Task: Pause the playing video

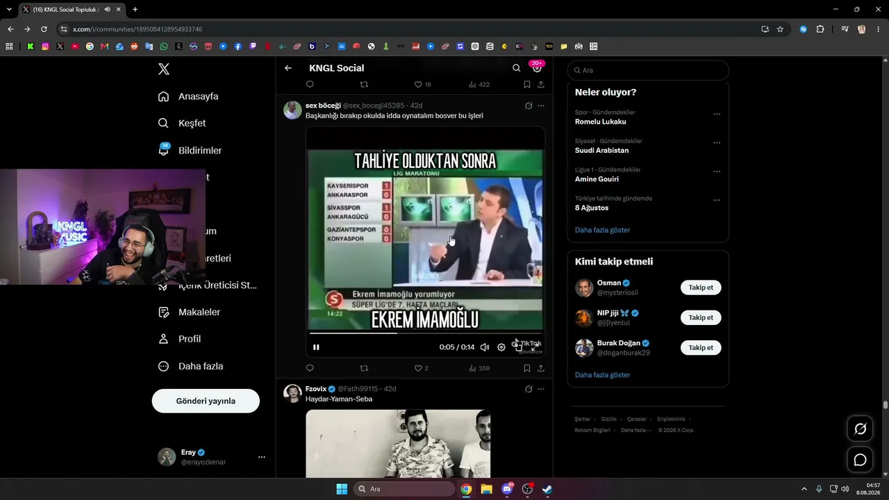Action: pos(316,347)
